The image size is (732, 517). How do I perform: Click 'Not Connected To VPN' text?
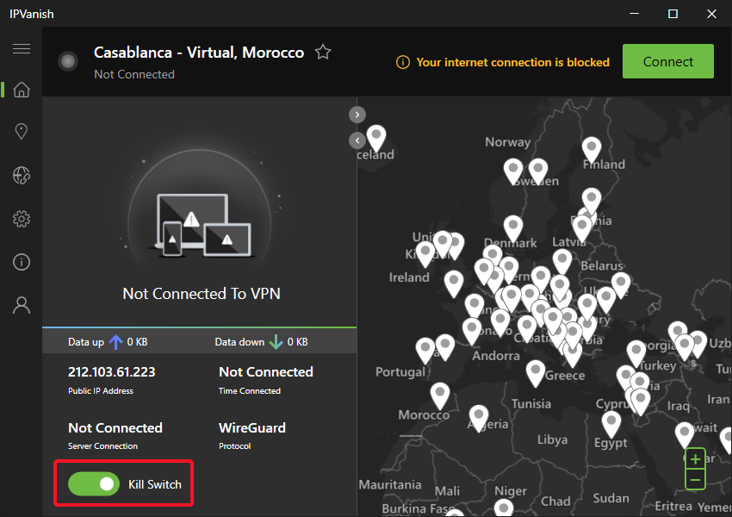[202, 293]
